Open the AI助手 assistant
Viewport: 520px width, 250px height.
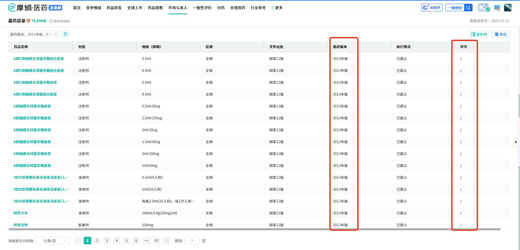[x=432, y=8]
